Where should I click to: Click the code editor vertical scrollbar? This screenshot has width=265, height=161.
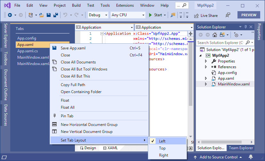click(190, 80)
